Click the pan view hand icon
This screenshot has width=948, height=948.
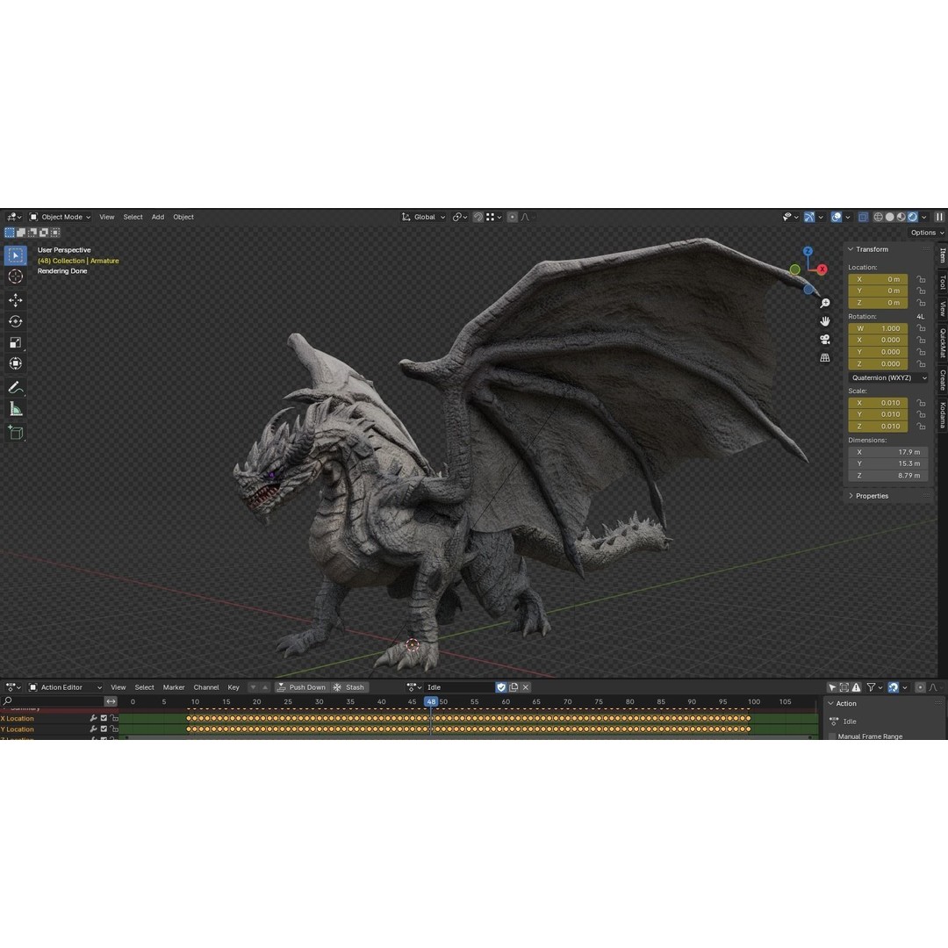[824, 321]
